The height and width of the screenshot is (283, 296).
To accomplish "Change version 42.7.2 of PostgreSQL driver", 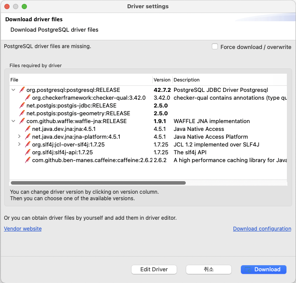I will (x=162, y=90).
